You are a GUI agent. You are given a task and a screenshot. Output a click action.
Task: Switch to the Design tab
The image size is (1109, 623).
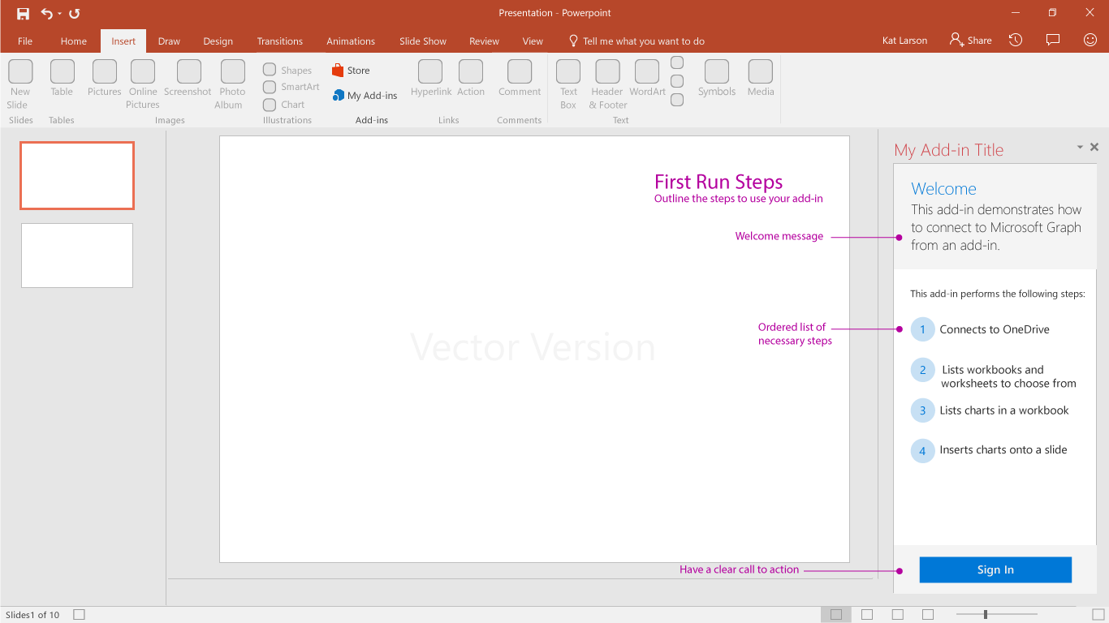tap(218, 41)
